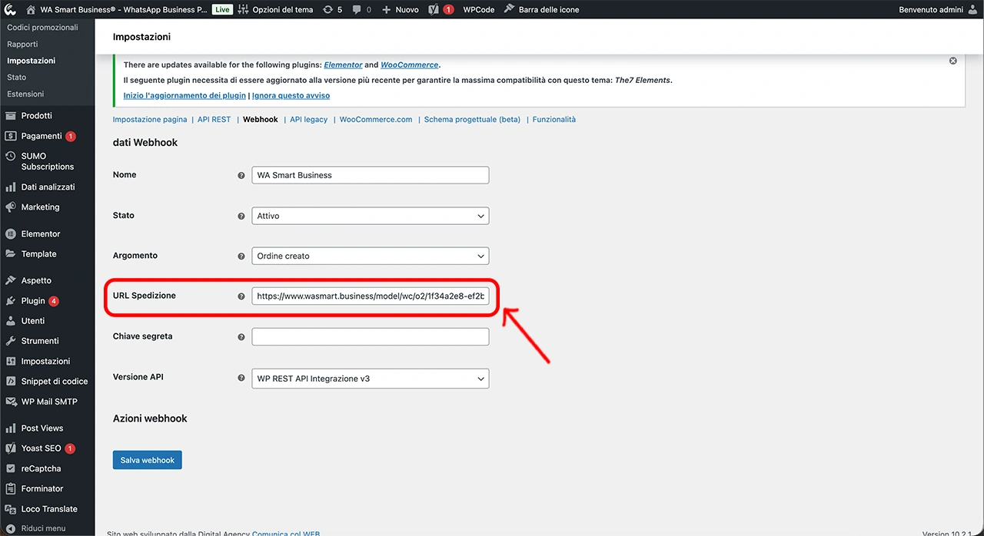Click help icon next to Nome field
This screenshot has height=536, width=984.
(x=241, y=175)
